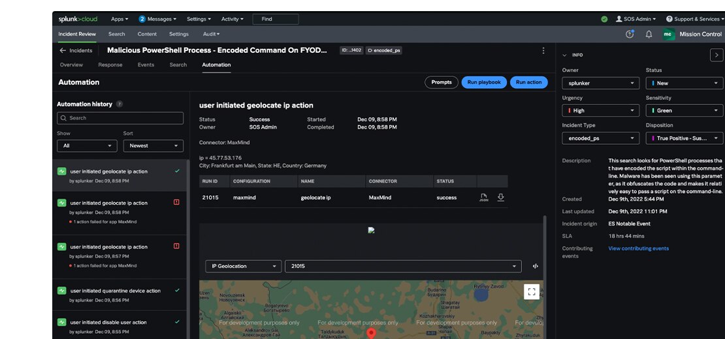725x339 pixels.
Task: Click the Run action button
Action: coord(529,83)
